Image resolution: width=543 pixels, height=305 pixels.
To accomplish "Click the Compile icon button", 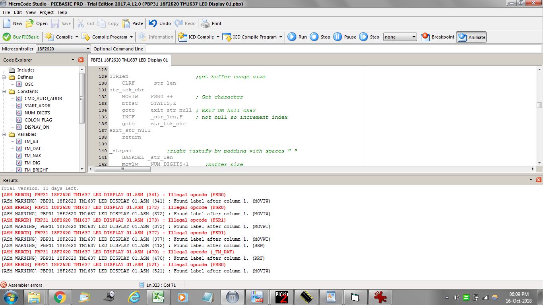I will coord(49,37).
